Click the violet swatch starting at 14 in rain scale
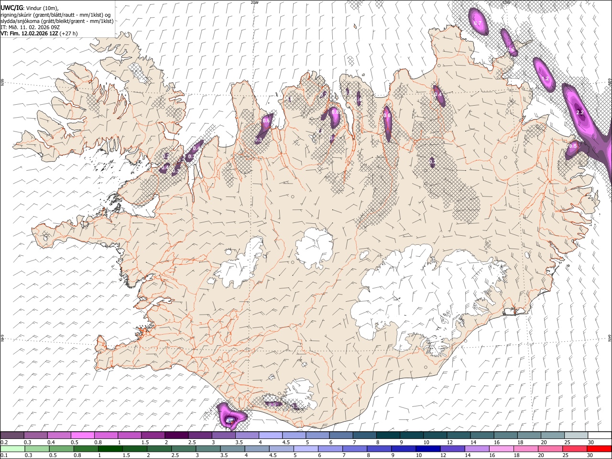The image size is (612, 459). point(477,448)
